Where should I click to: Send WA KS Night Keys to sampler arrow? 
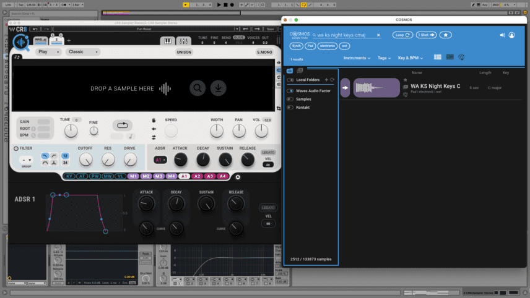345,88
